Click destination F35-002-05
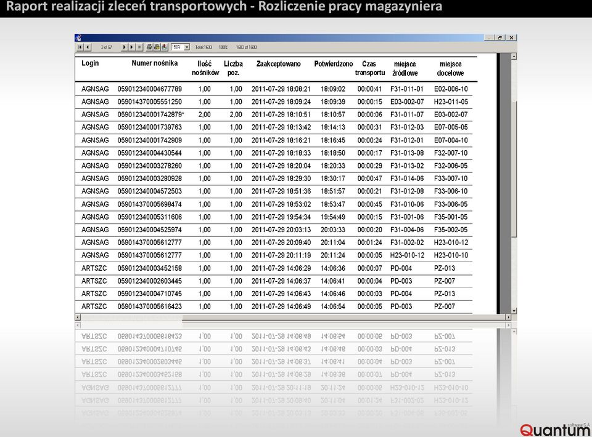 (x=451, y=230)
